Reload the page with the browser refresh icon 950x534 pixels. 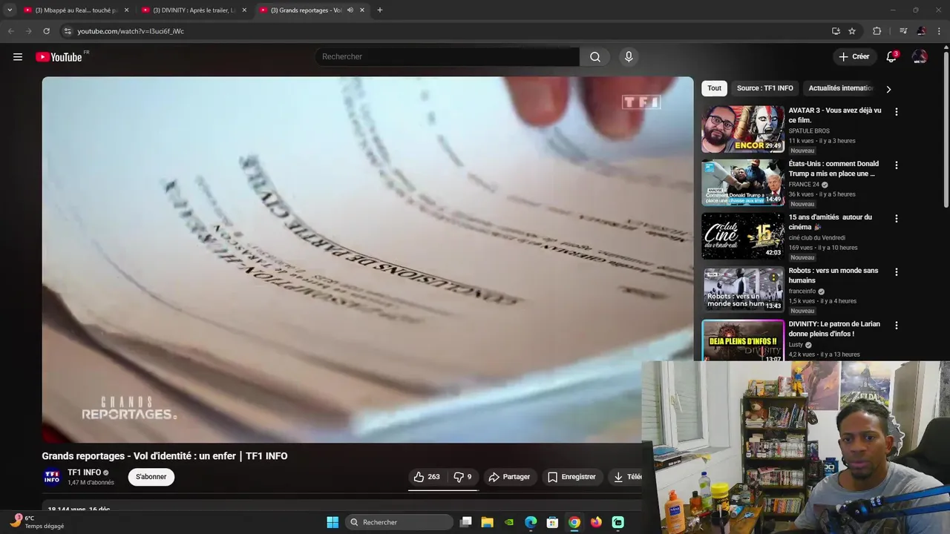point(46,31)
